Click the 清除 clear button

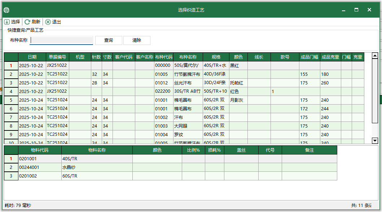coord(137,40)
